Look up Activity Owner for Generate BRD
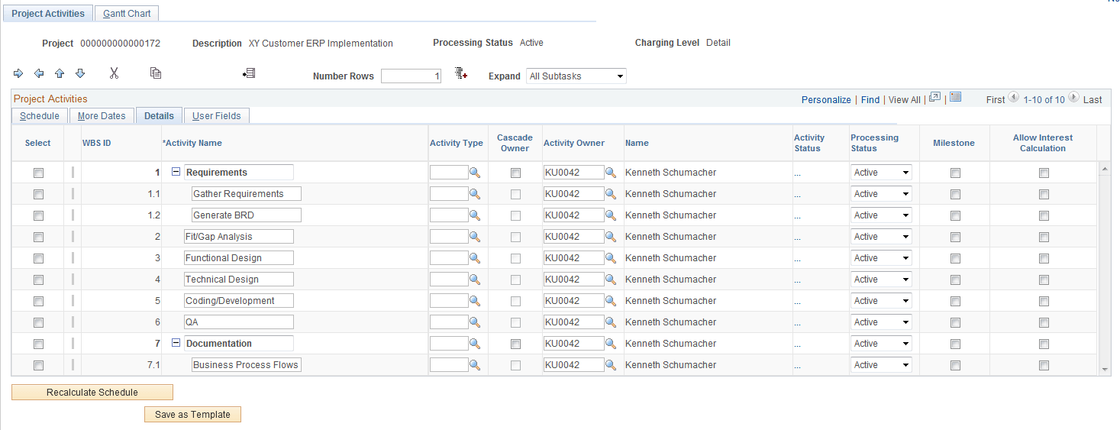 click(611, 215)
